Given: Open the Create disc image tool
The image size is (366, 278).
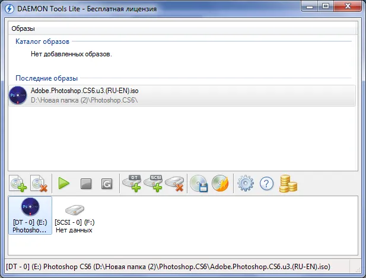Looking at the screenshot, I should [199, 184].
